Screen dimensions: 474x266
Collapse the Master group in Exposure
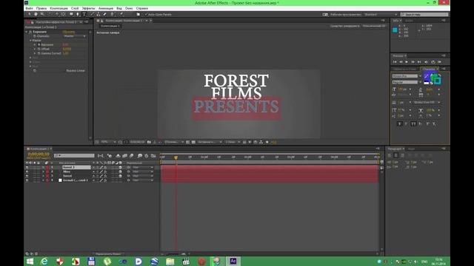tap(30, 41)
